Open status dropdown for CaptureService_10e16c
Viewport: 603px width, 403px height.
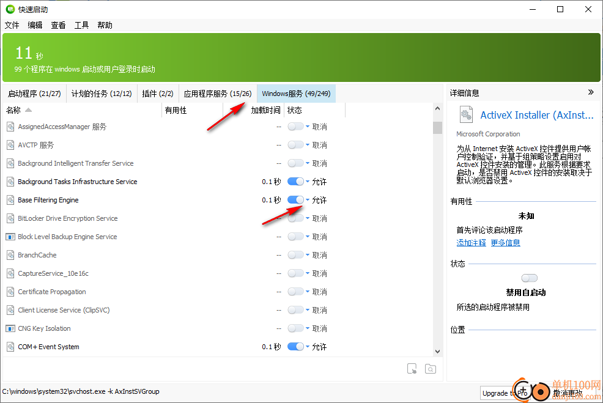308,273
